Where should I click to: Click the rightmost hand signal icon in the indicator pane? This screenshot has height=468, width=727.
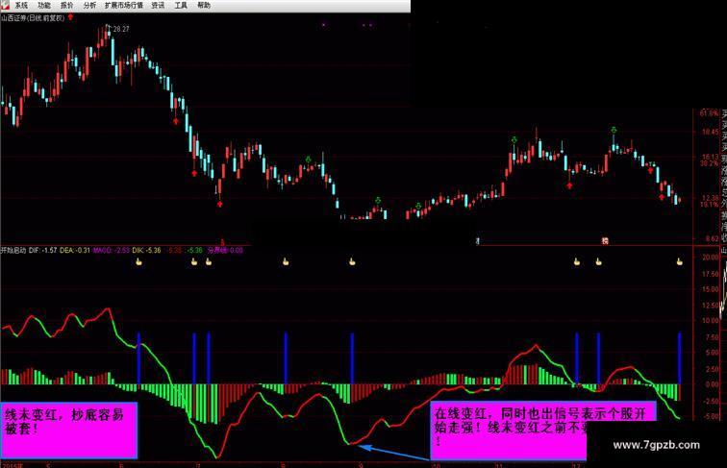click(x=679, y=261)
